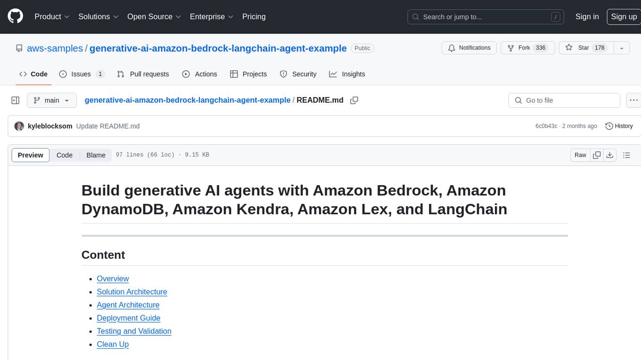This screenshot has width=641, height=360.
Task: Open the README outline icon
Action: (626, 155)
